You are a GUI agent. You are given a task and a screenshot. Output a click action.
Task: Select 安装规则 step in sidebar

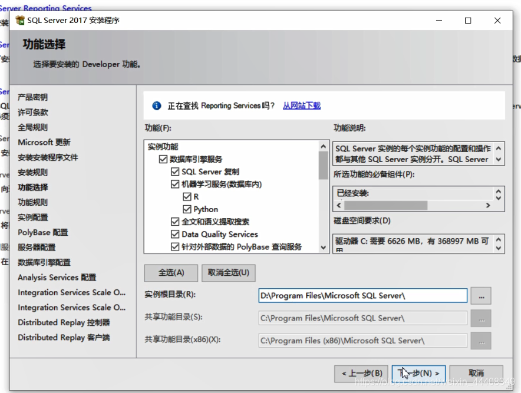point(32,173)
